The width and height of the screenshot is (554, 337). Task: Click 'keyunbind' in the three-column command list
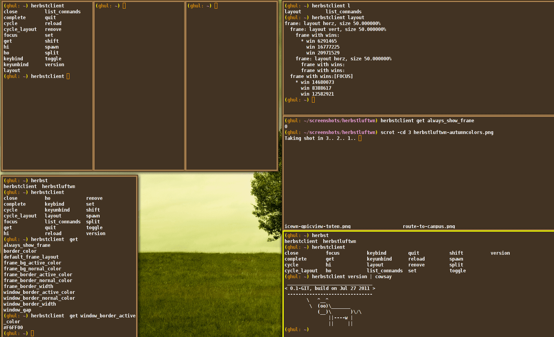[57, 210]
